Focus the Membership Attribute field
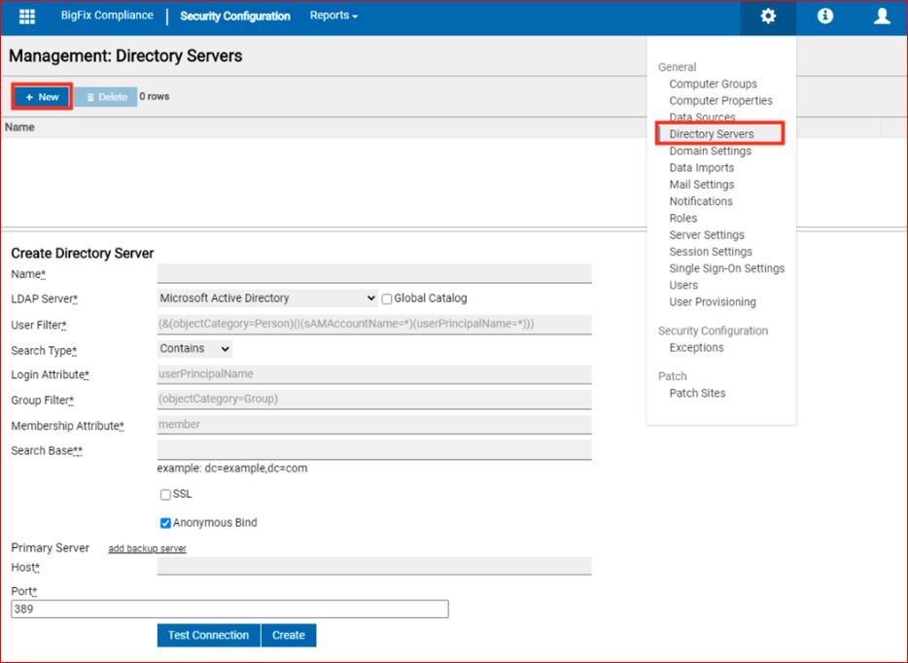908x663 pixels. [x=374, y=425]
